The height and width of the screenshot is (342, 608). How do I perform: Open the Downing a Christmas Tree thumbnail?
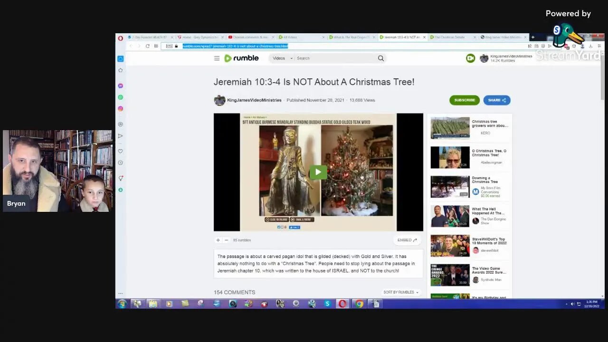[x=450, y=187]
